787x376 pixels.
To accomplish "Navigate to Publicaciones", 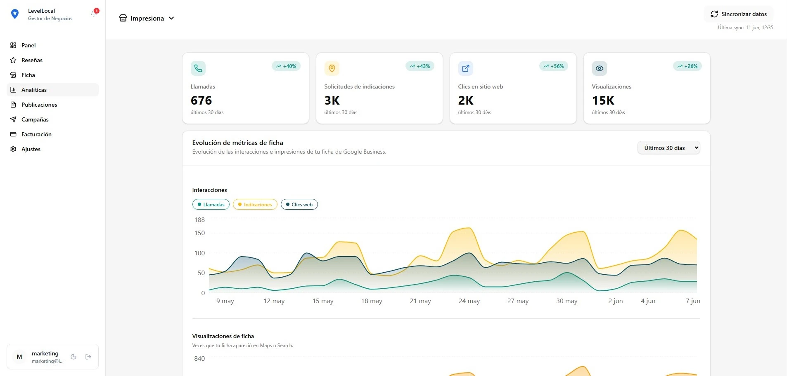I will (x=52, y=105).
